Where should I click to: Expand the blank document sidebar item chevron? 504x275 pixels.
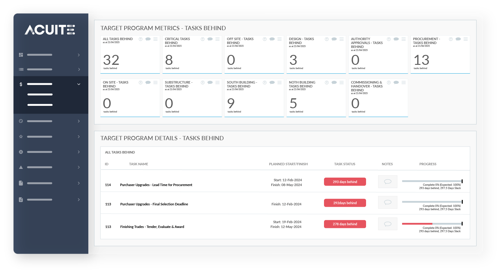click(79, 183)
